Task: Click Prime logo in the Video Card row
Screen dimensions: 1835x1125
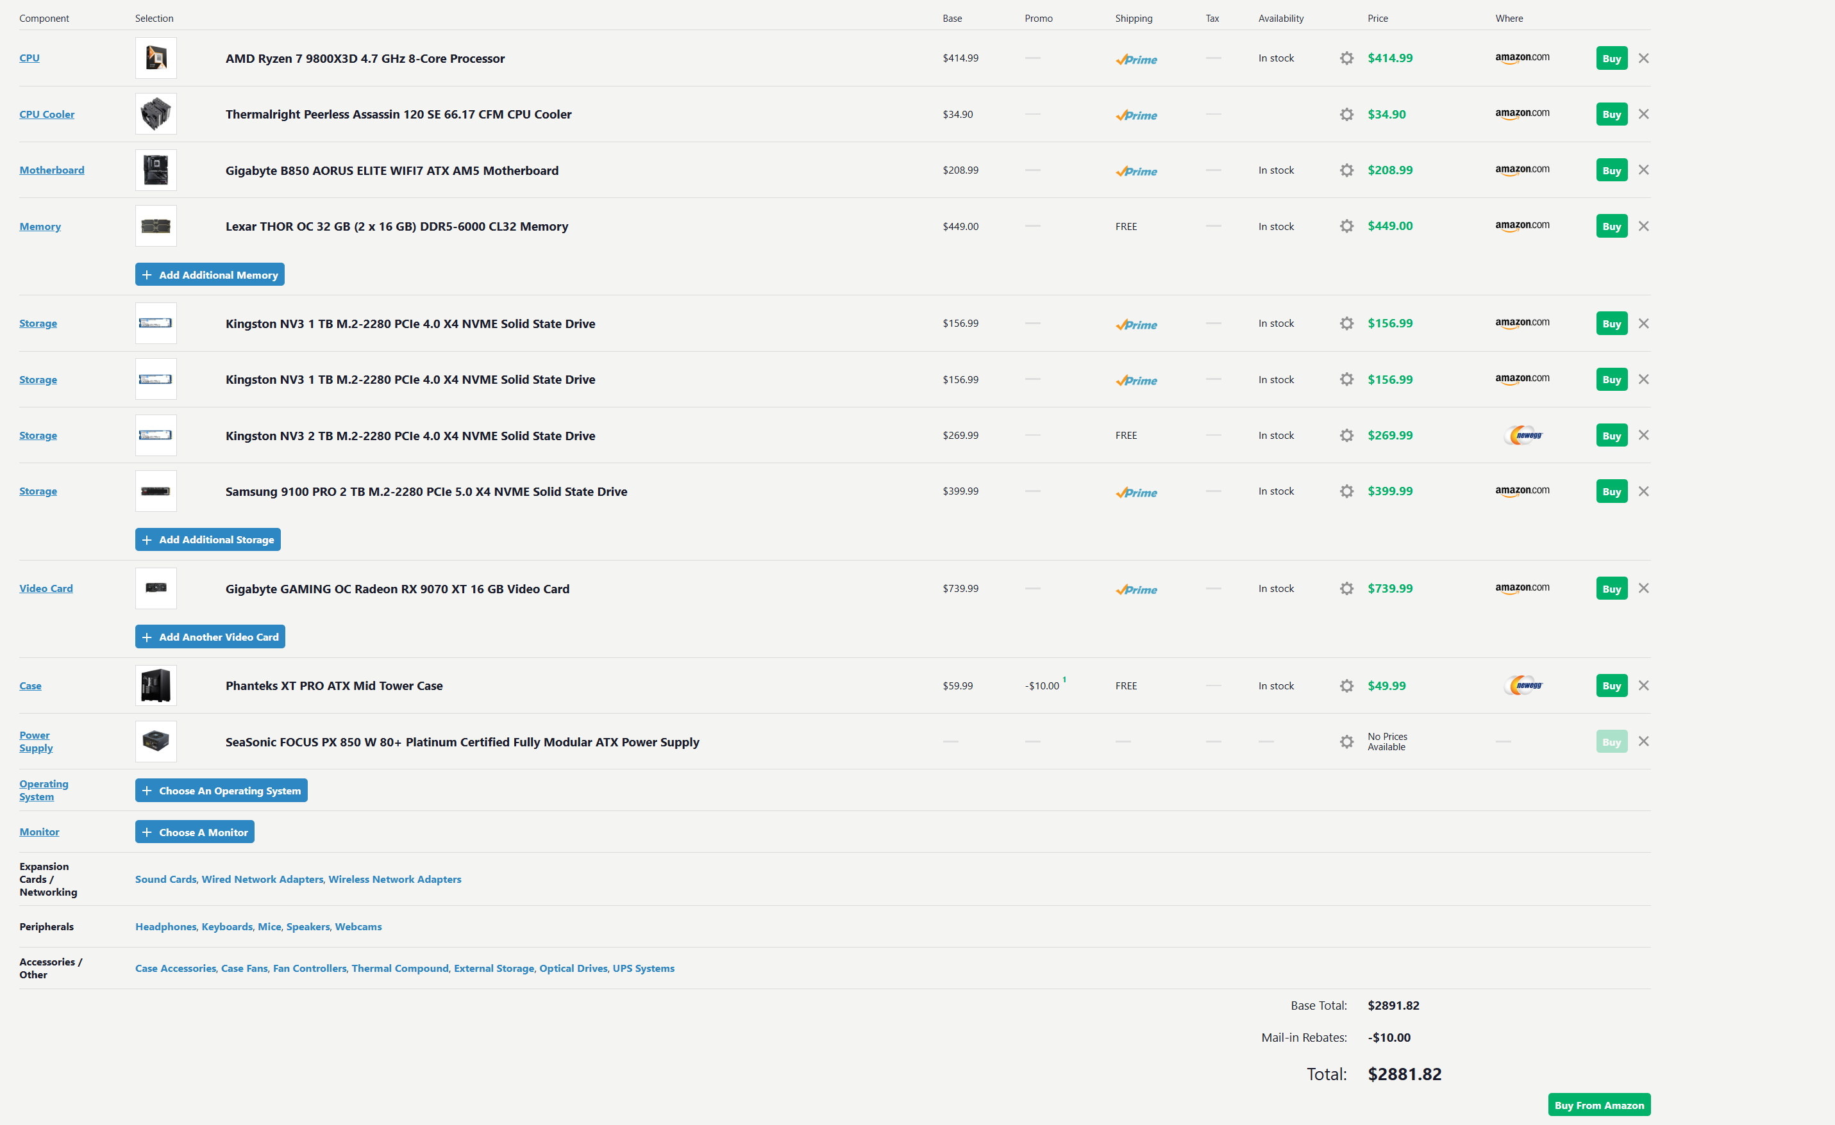Action: (1136, 590)
